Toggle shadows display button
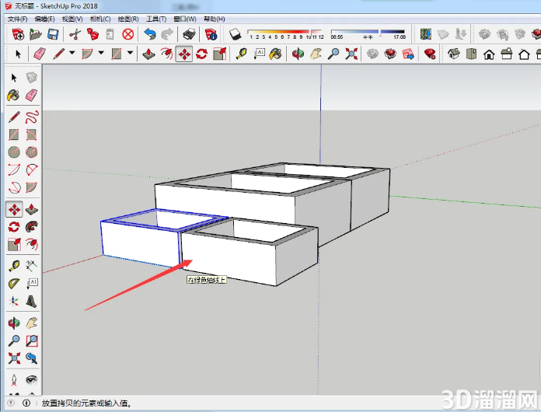541x412 pixels. 236,34
